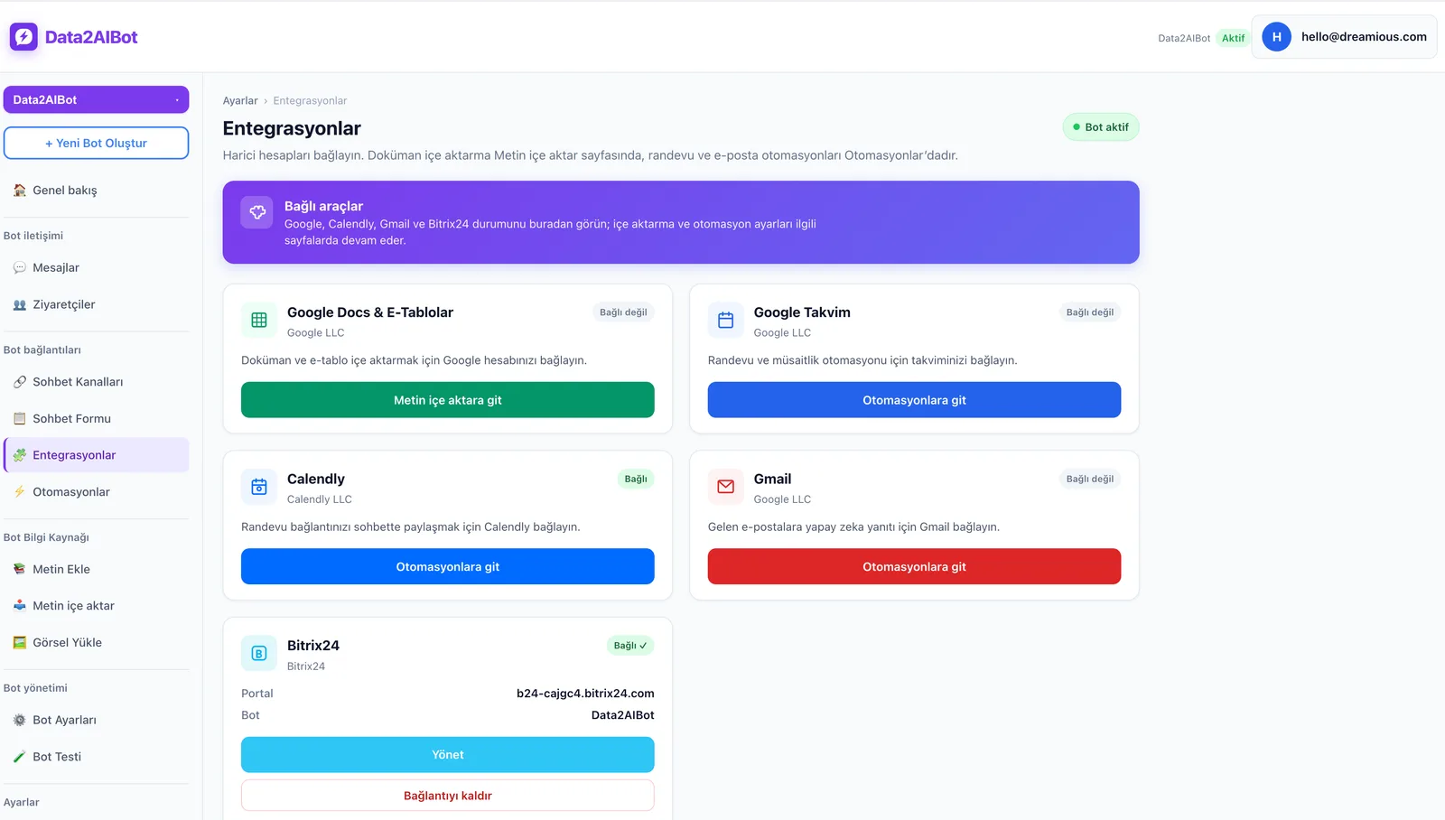This screenshot has height=820, width=1445.
Task: Click the Ayarlar breadcrumb link
Action: pos(240,101)
